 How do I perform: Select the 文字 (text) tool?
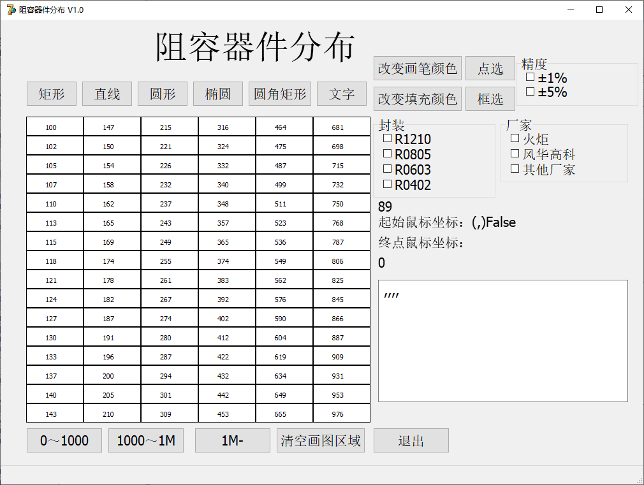(x=342, y=93)
